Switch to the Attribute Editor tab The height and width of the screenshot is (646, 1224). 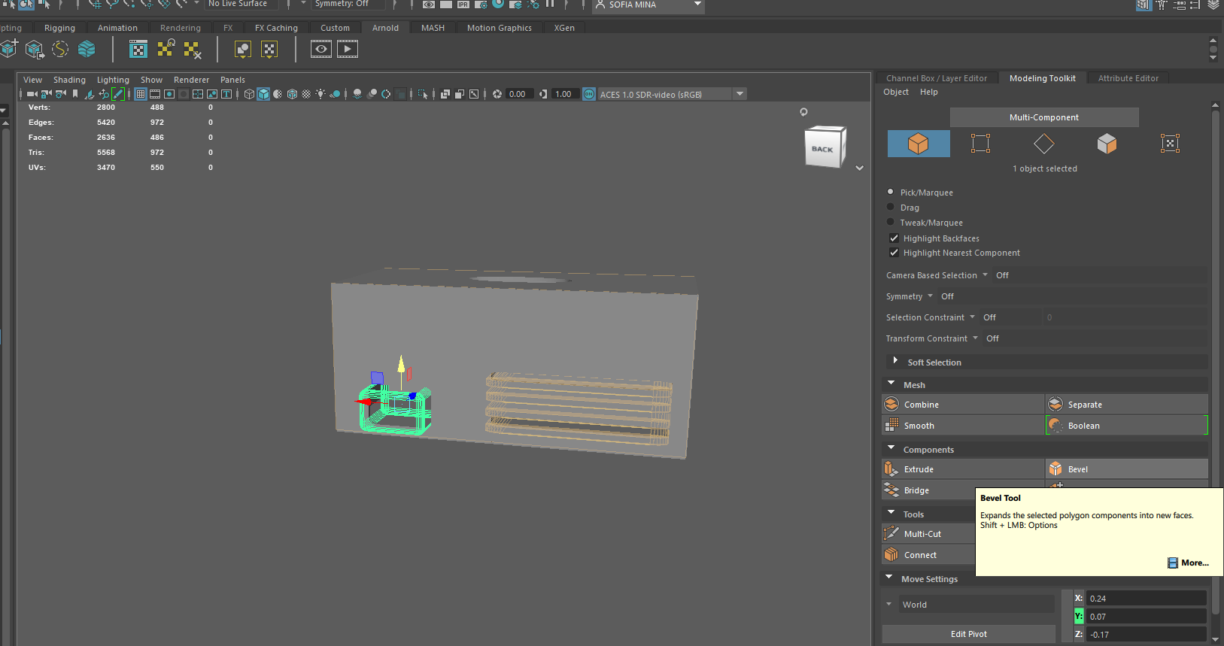1128,78
